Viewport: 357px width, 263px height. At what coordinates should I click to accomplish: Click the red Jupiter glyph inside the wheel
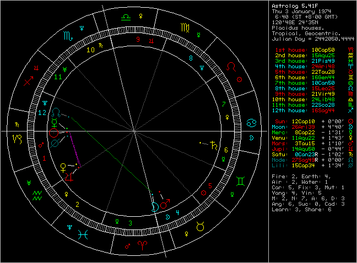click(69, 178)
